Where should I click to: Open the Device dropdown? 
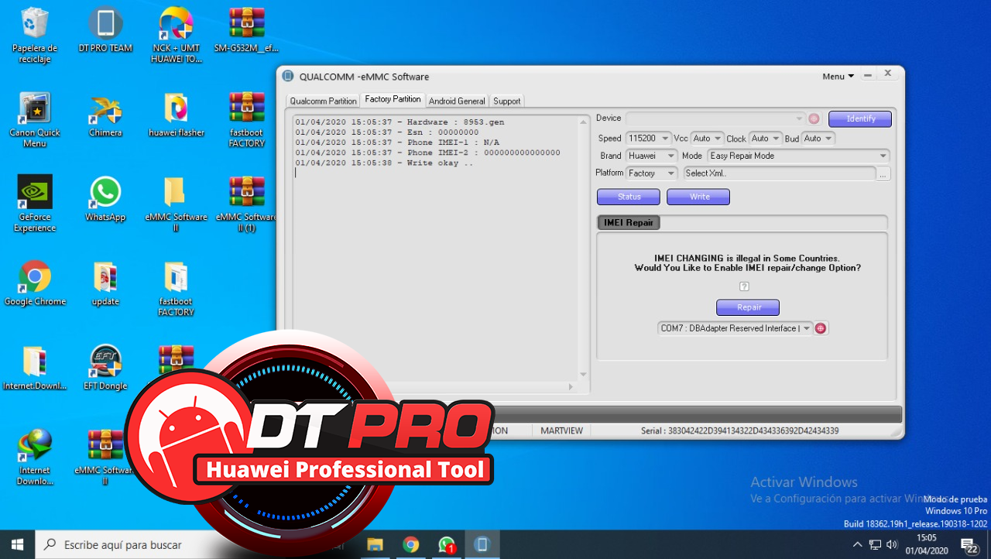[800, 118]
